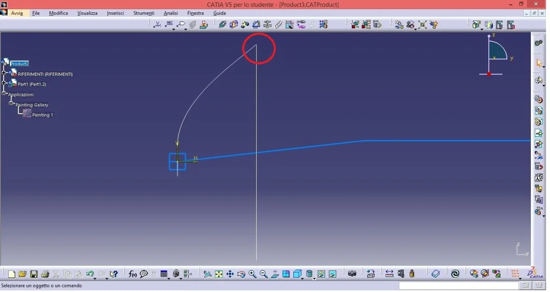Viewport: 550px width, 292px height.
Task: Click the Zoom In magnifier icon
Action: point(252,274)
